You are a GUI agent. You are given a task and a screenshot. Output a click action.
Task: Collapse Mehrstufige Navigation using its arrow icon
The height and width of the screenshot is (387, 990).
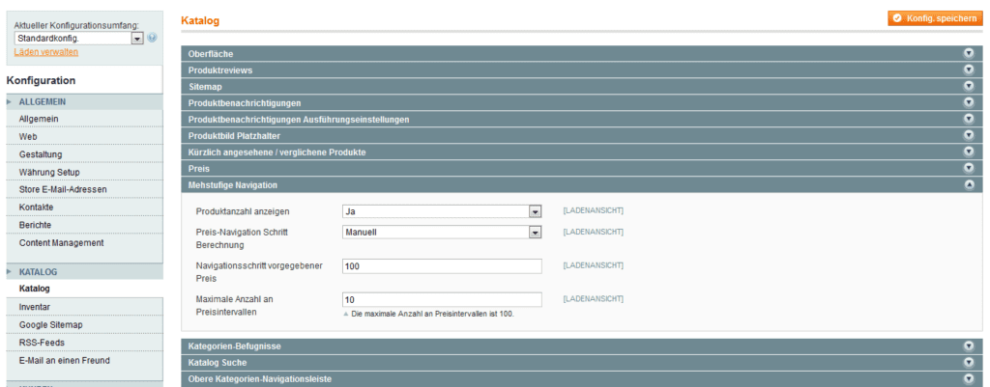click(x=968, y=184)
